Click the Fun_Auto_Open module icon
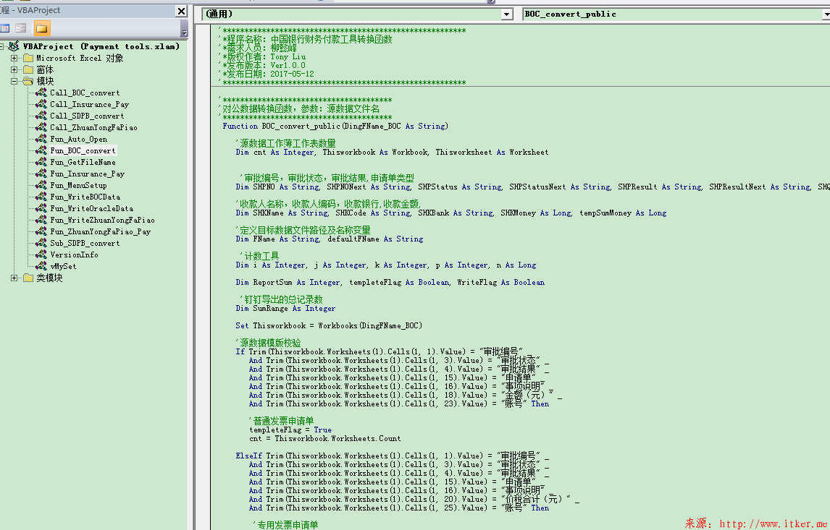This screenshot has height=530, width=830. coord(41,139)
